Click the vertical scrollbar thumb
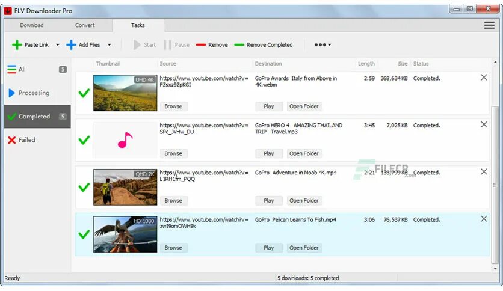 point(495,185)
